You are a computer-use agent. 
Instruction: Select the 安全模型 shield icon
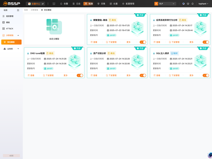coord(5,42)
